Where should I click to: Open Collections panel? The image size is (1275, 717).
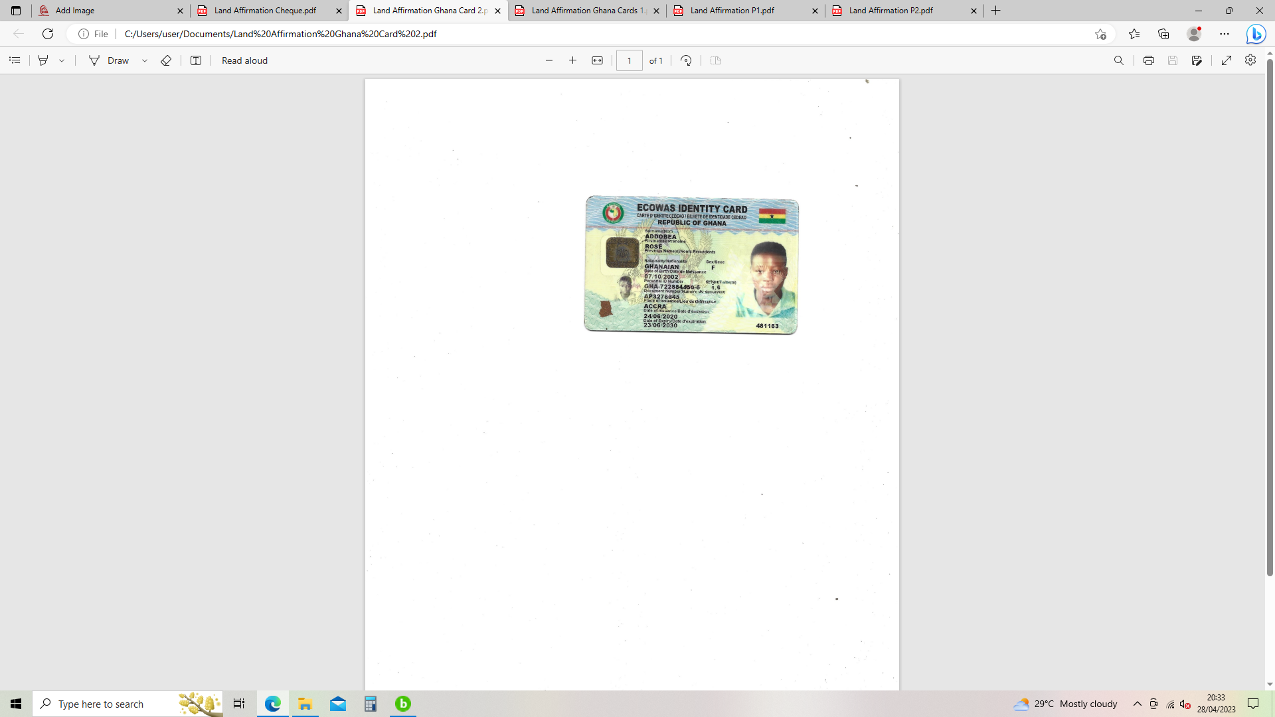(1163, 34)
